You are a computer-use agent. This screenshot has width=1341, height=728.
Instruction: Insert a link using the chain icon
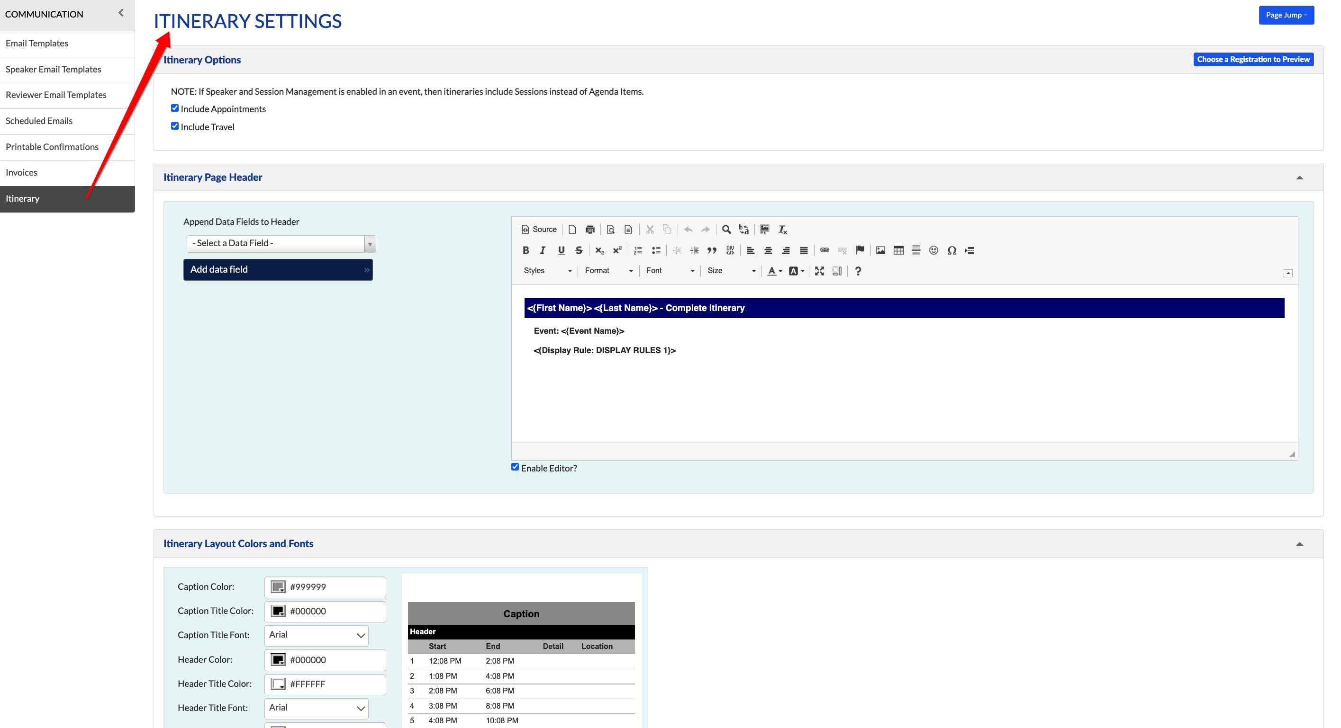coord(825,250)
